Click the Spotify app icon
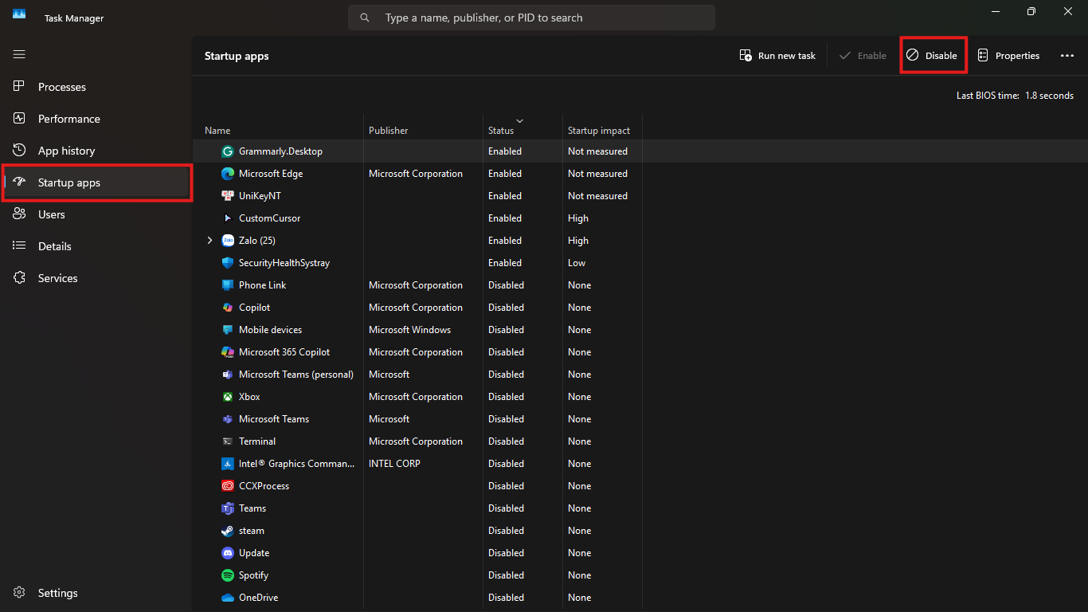1088x612 pixels. tap(227, 575)
